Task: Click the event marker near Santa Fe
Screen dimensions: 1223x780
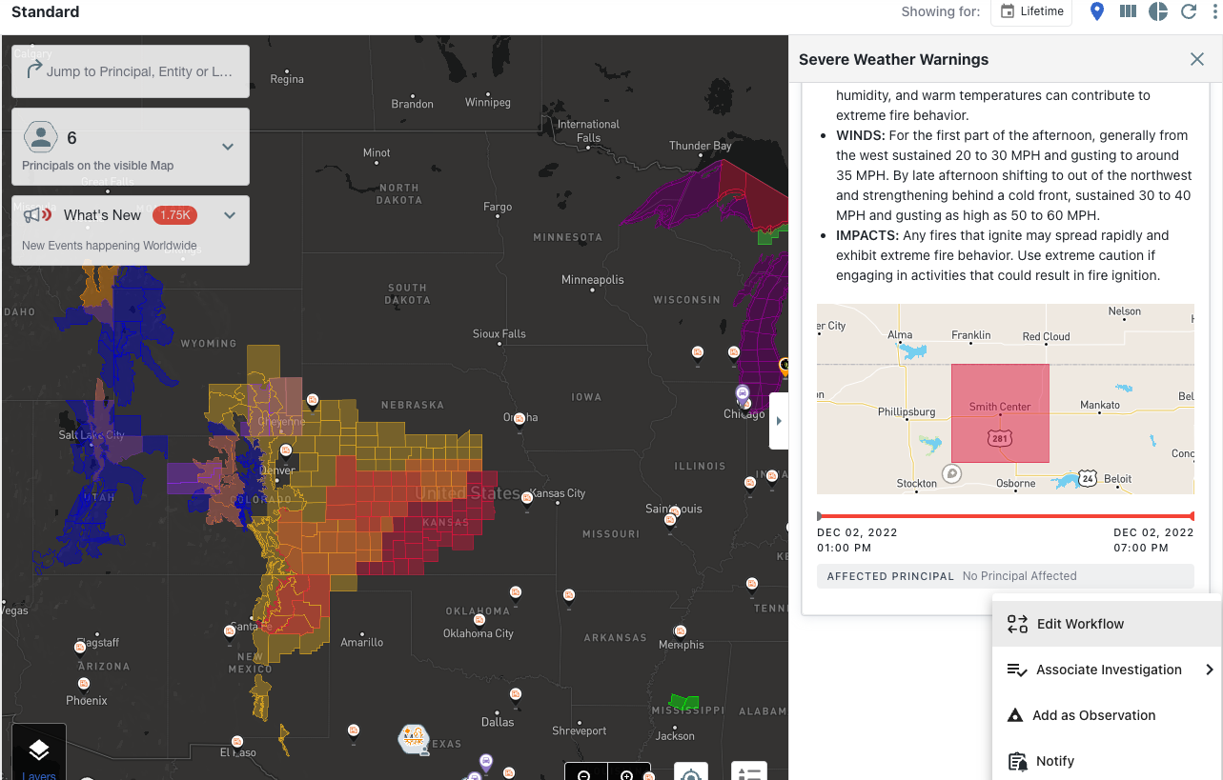Action: [x=230, y=631]
